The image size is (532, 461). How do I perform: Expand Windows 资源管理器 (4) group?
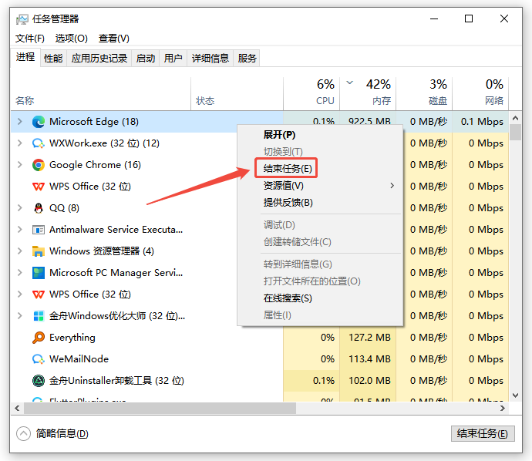(x=20, y=251)
